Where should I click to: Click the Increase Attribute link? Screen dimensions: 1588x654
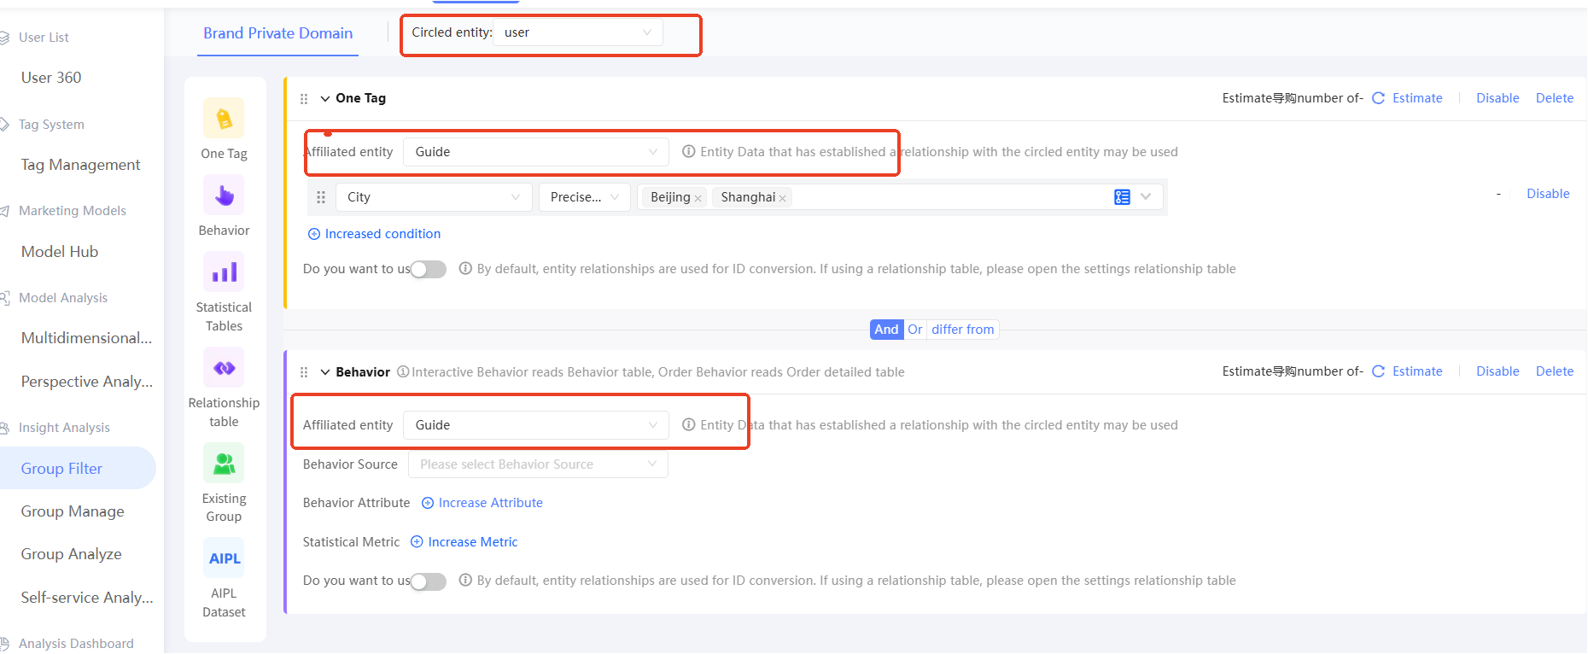pyautogui.click(x=490, y=503)
